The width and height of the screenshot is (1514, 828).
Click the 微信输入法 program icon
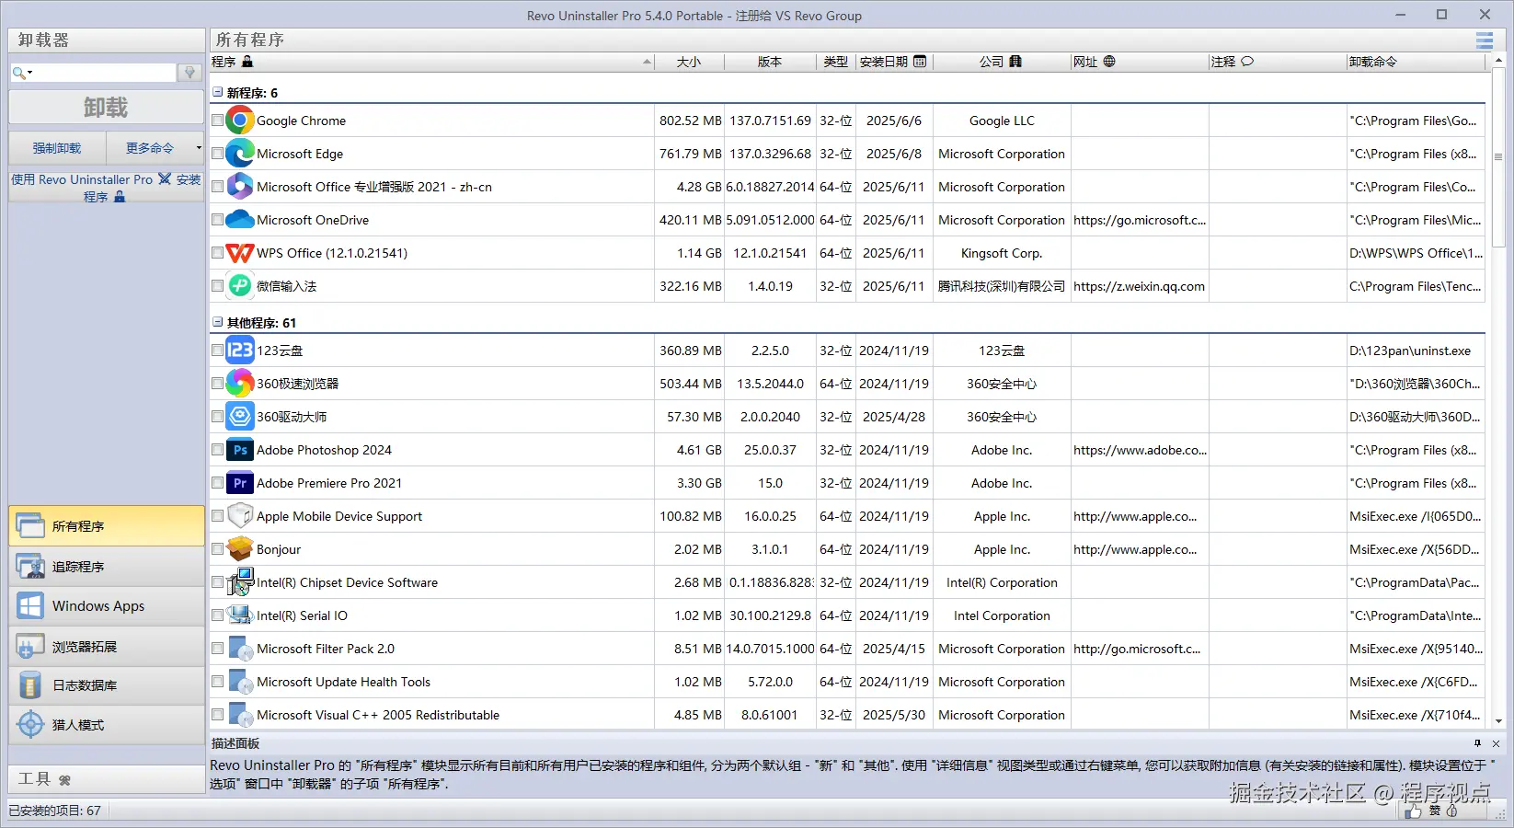[240, 286]
